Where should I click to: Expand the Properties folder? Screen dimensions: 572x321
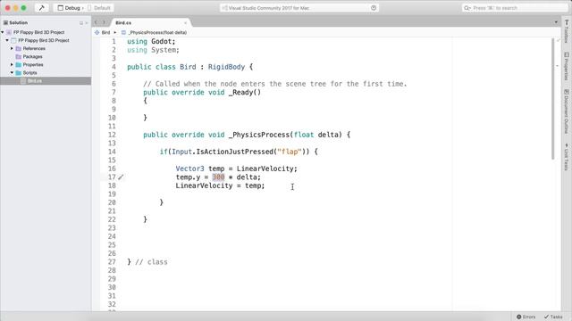click(x=12, y=64)
